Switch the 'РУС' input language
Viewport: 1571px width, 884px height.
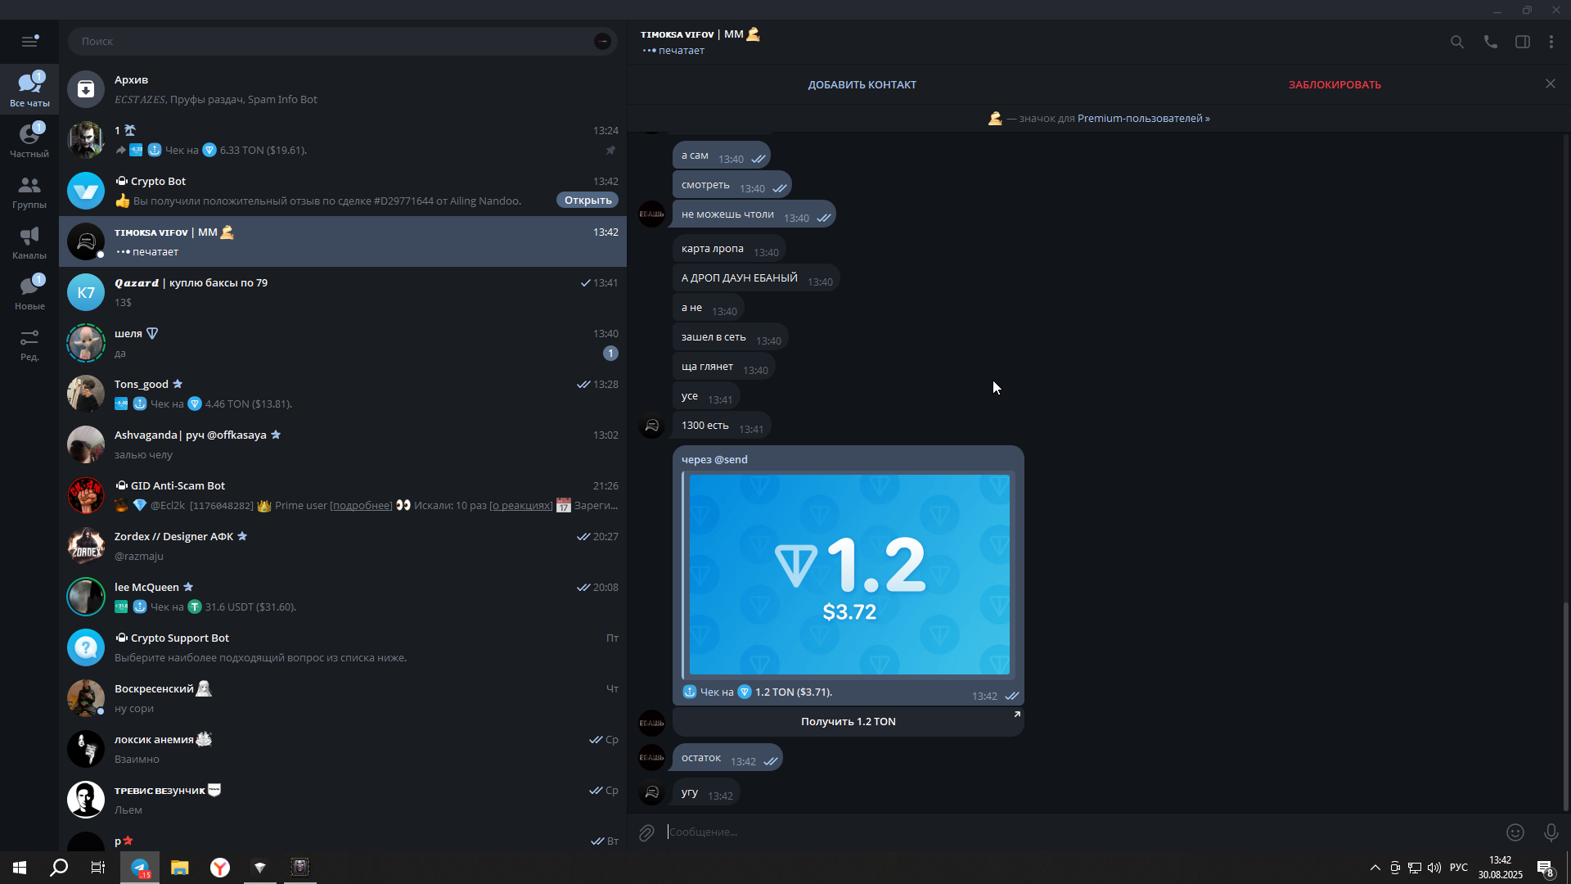coord(1459,868)
